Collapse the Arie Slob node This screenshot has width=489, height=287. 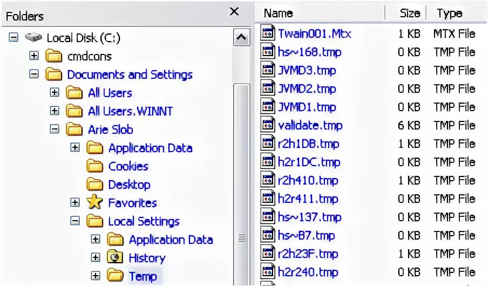[55, 129]
